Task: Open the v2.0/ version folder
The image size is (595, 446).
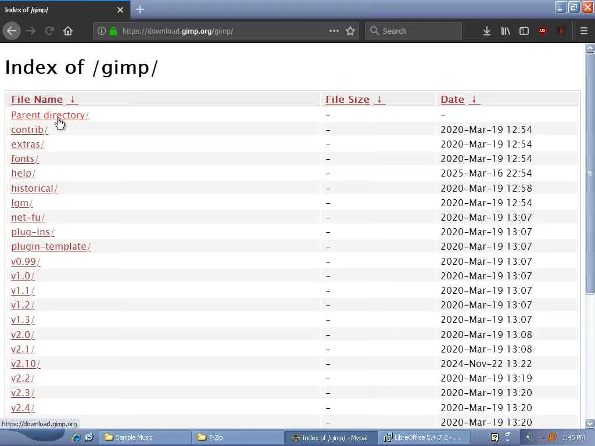Action: coord(23,334)
